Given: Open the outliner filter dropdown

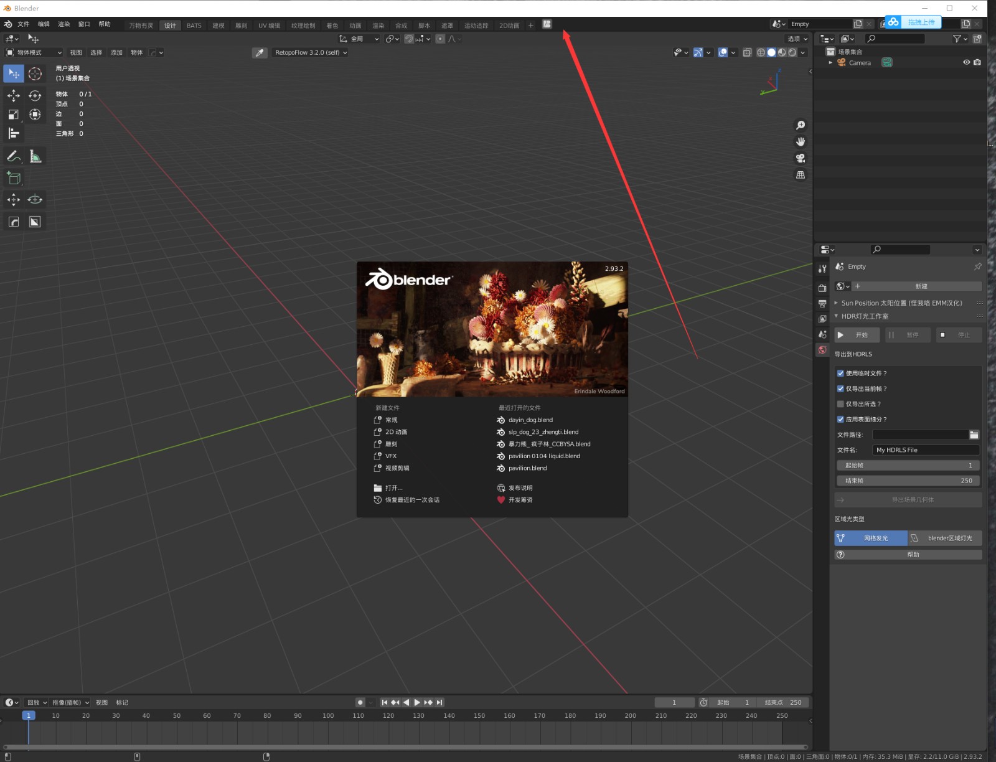Looking at the screenshot, I should [960, 39].
